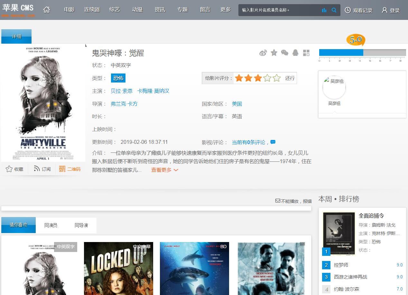408x295 pixels.
Task: Switch to the 同导演 tab
Action: [81, 225]
